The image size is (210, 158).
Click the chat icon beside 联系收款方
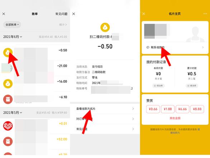click(x=148, y=47)
